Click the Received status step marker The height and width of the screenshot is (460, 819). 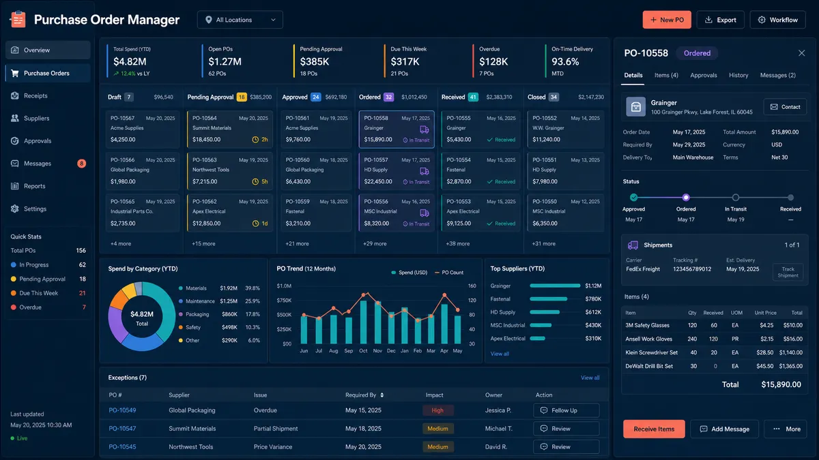(x=790, y=198)
